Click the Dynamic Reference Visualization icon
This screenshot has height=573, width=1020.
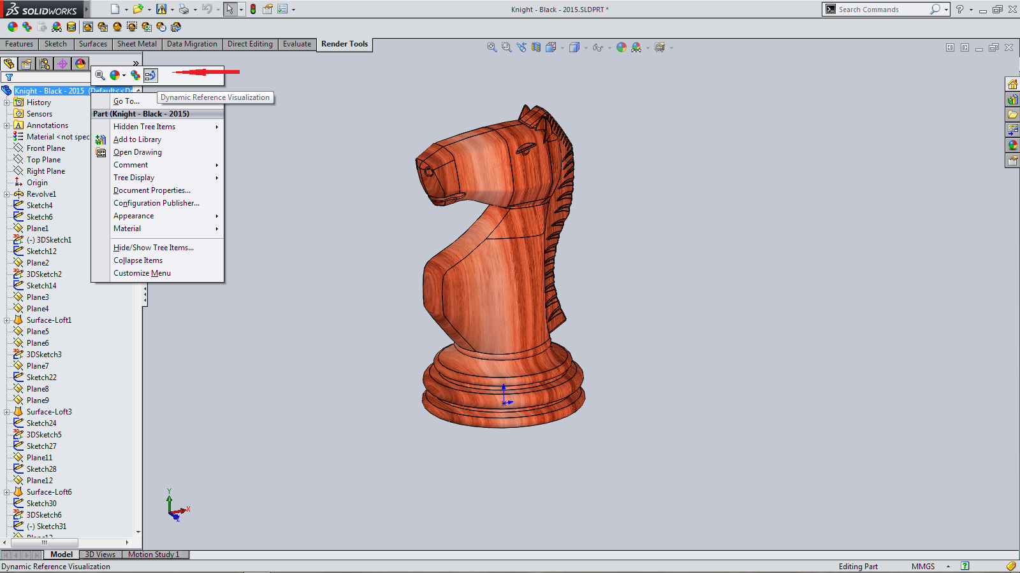150,75
